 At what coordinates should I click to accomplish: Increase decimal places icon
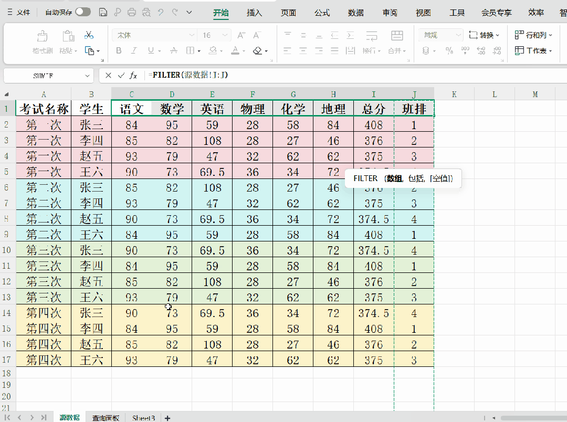tap(481, 50)
